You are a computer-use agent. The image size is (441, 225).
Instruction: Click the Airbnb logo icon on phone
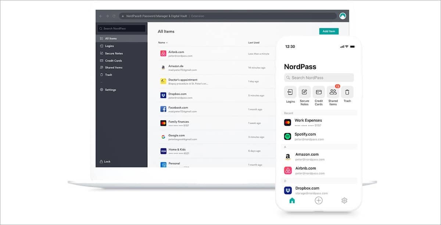tap(288, 170)
